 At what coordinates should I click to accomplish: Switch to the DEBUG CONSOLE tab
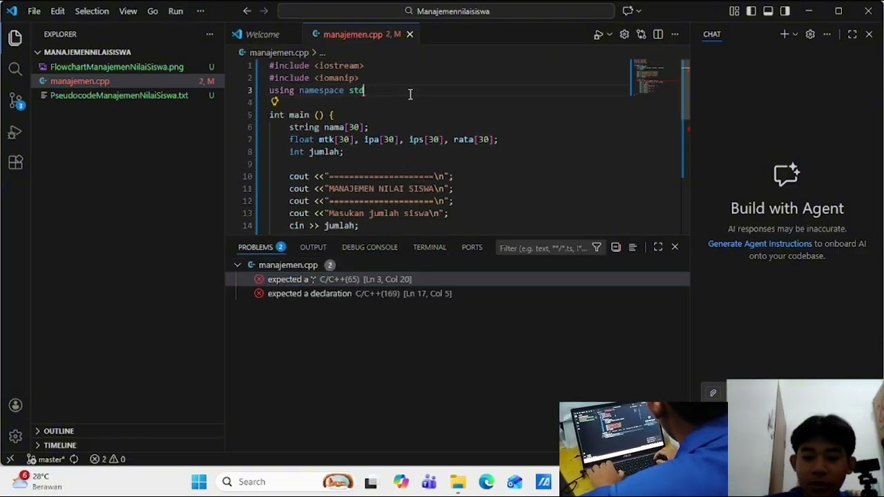point(369,247)
